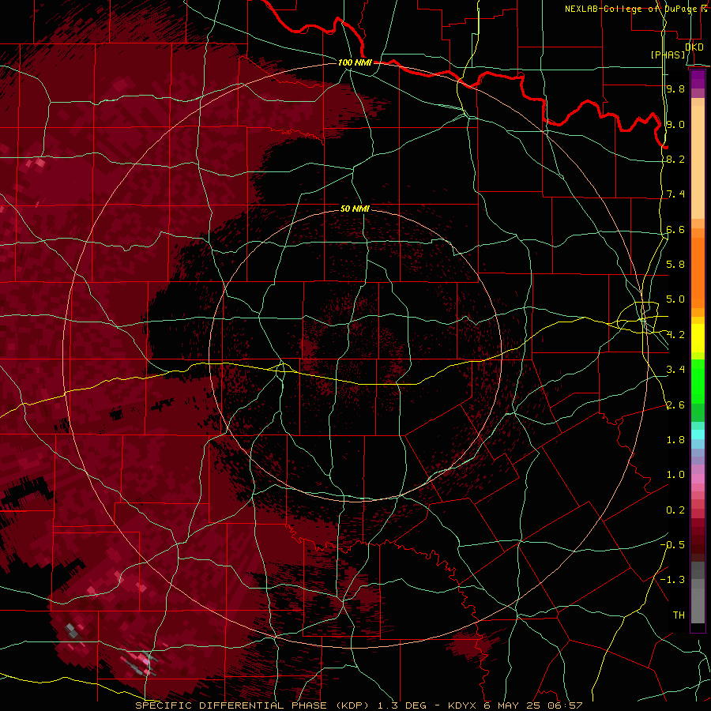Click the 2.6 scale value
The height and width of the screenshot is (711, 711).
(x=675, y=405)
